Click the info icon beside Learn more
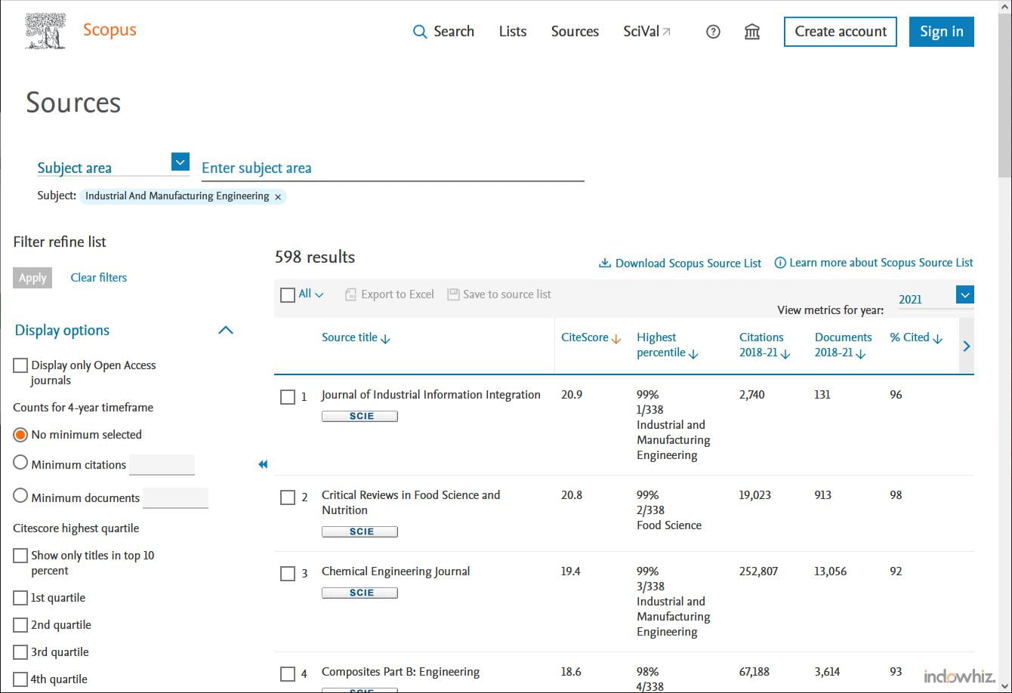The height and width of the screenshot is (693, 1012). coord(780,263)
